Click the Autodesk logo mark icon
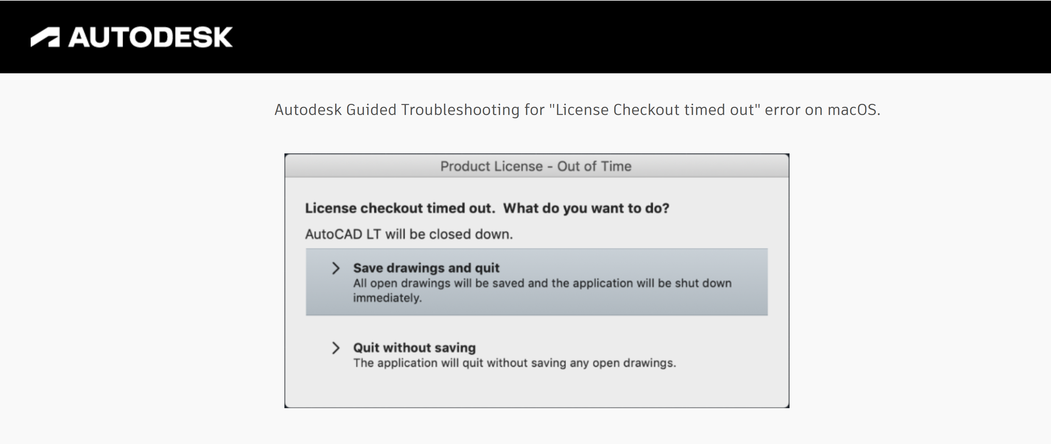 tap(45, 37)
